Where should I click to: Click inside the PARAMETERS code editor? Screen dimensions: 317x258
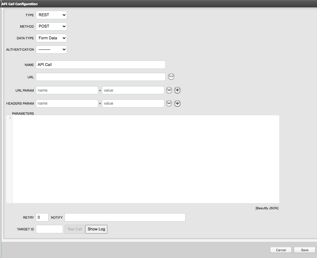click(145, 159)
